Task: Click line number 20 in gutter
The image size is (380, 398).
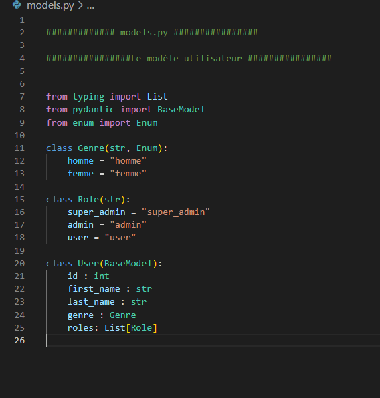Action: coord(19,264)
